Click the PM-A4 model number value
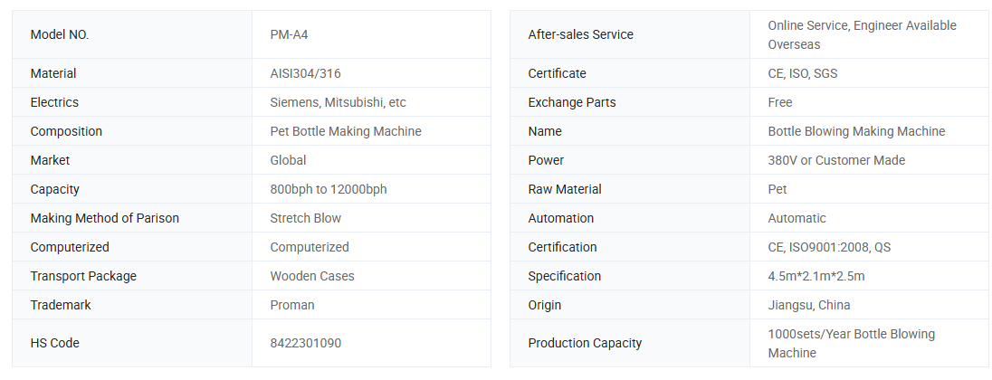Viewport: 992px width, 380px height. pos(290,34)
